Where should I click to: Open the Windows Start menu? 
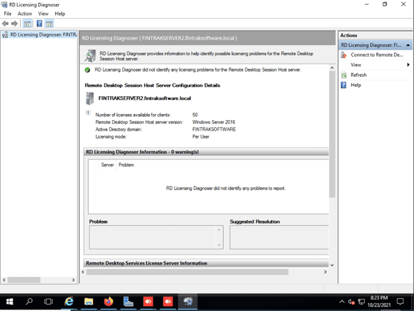(x=9, y=301)
